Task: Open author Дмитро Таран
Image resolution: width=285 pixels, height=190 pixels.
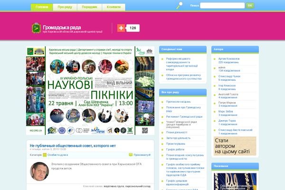Action: (227, 121)
